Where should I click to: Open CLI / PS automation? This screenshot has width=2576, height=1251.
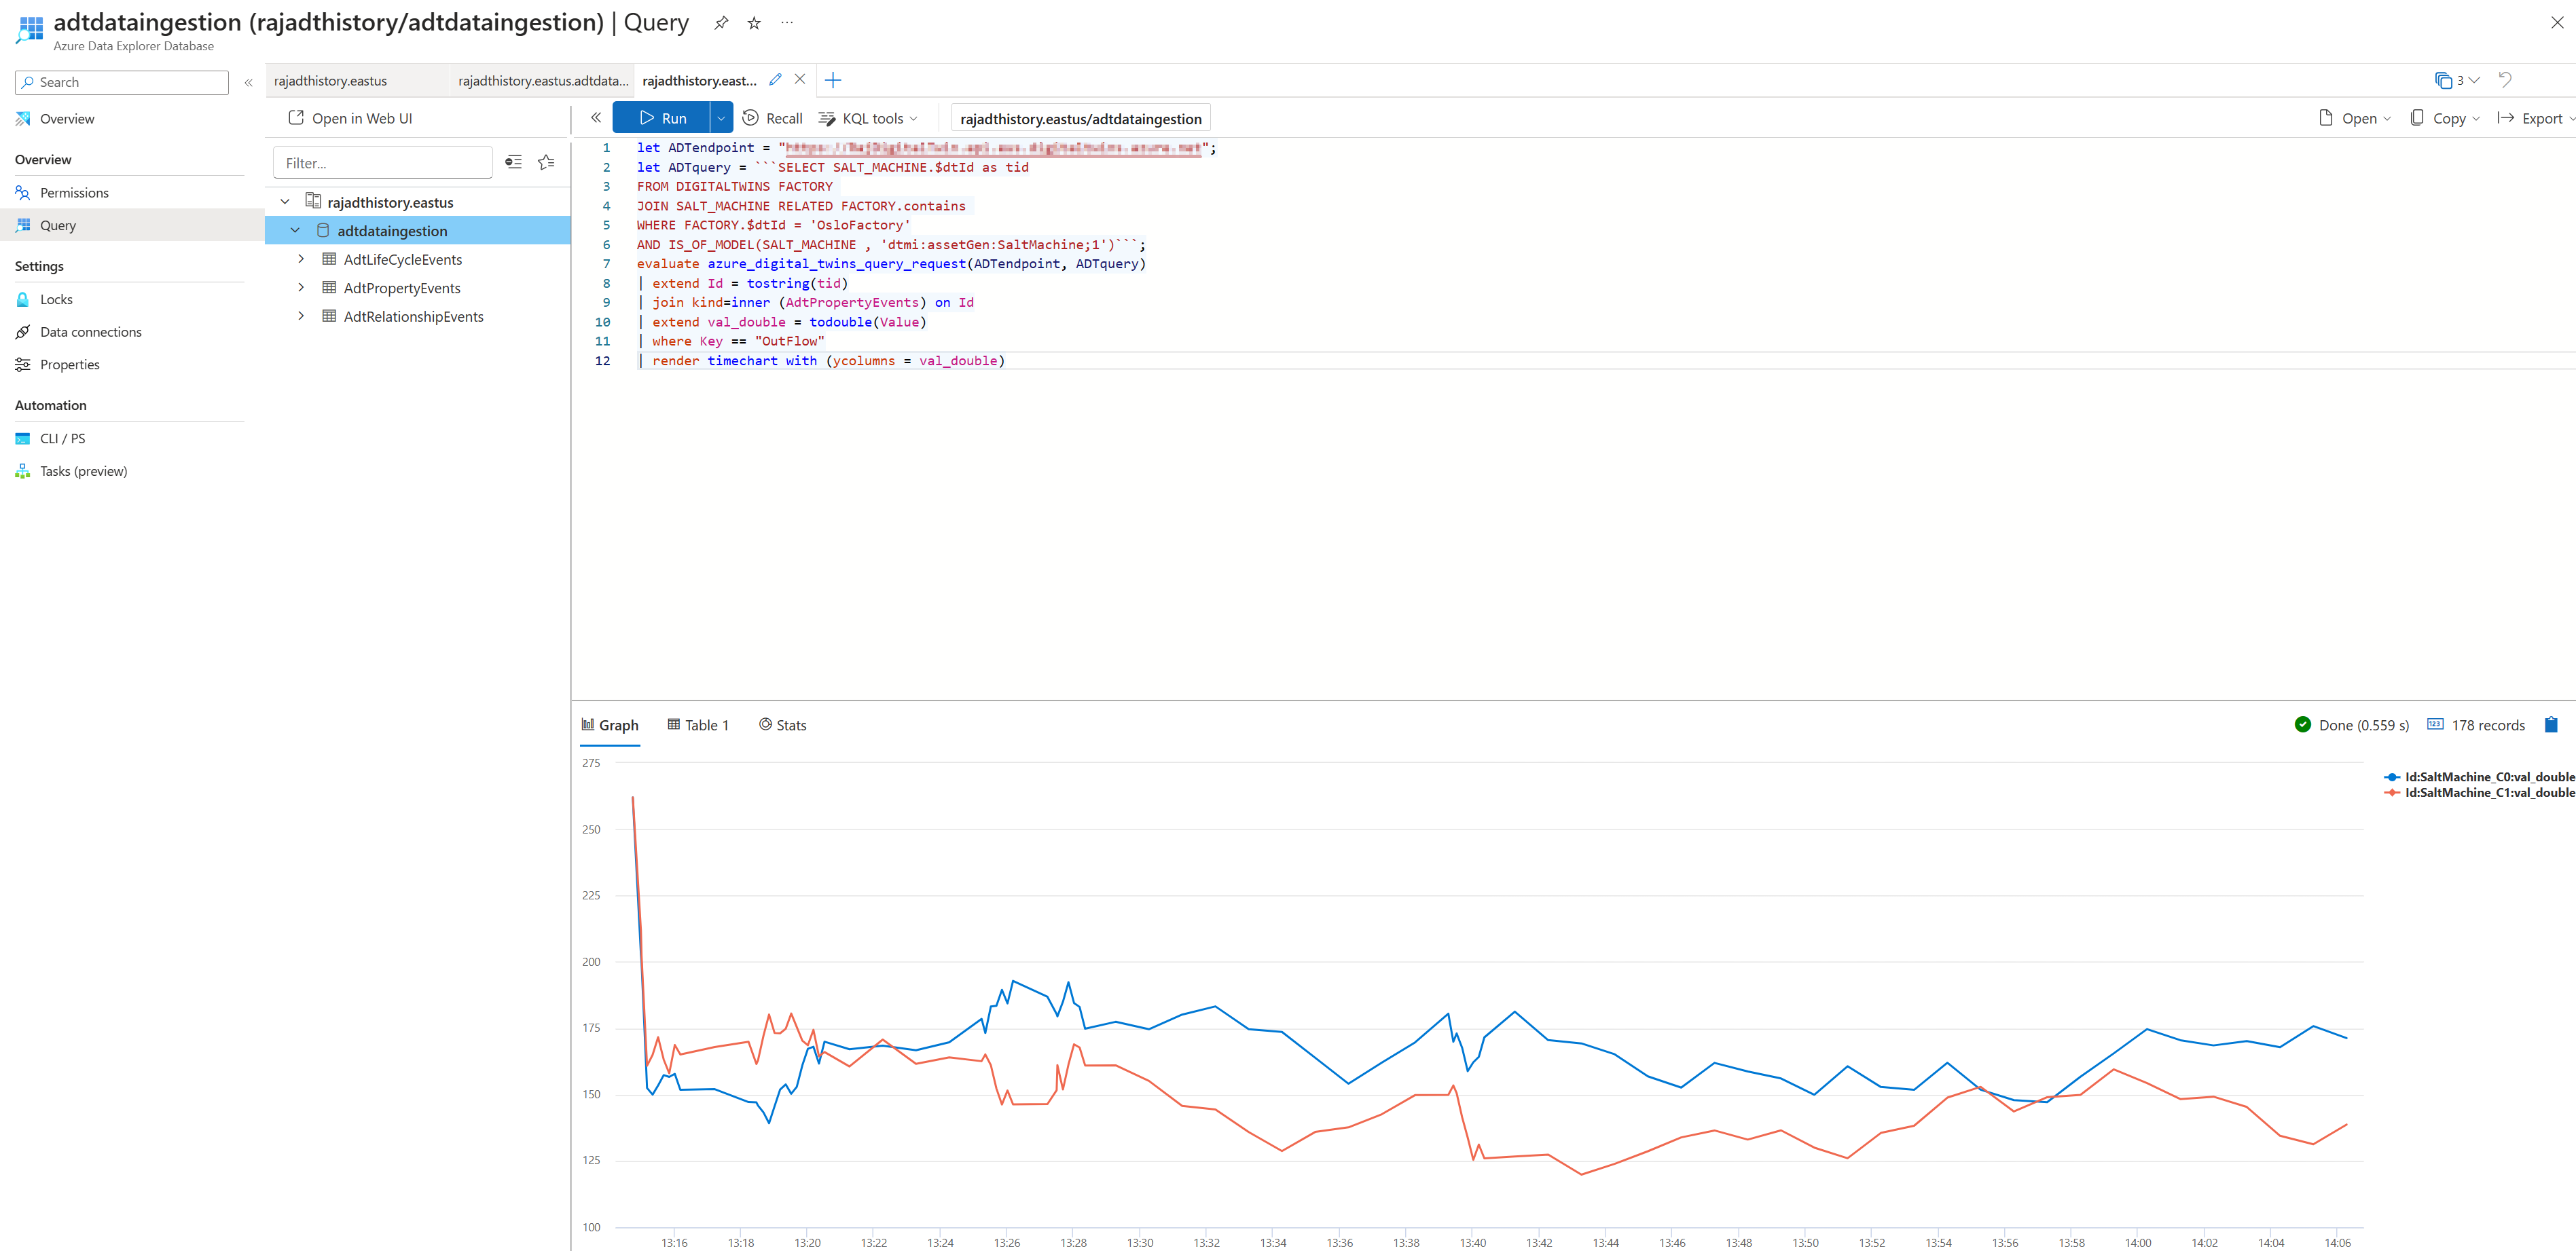click(62, 438)
